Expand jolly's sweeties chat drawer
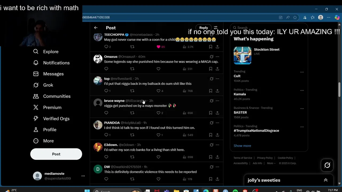 [325, 180]
